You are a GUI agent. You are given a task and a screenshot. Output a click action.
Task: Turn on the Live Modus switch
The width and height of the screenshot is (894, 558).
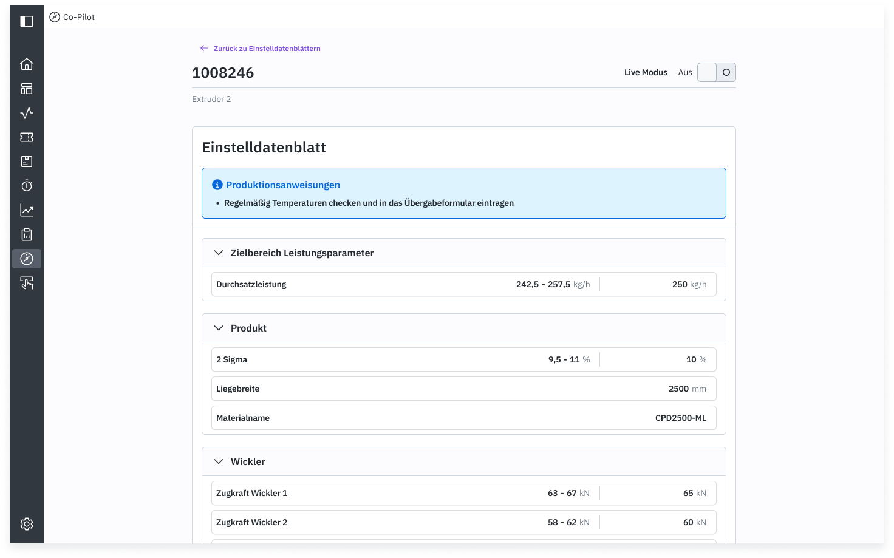point(716,72)
